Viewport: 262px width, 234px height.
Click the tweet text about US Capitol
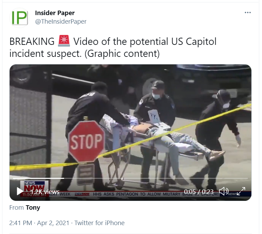(x=113, y=47)
